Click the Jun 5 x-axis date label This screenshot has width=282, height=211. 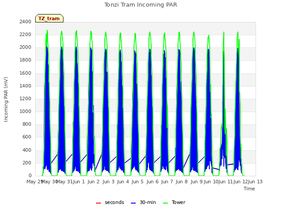(x=137, y=182)
